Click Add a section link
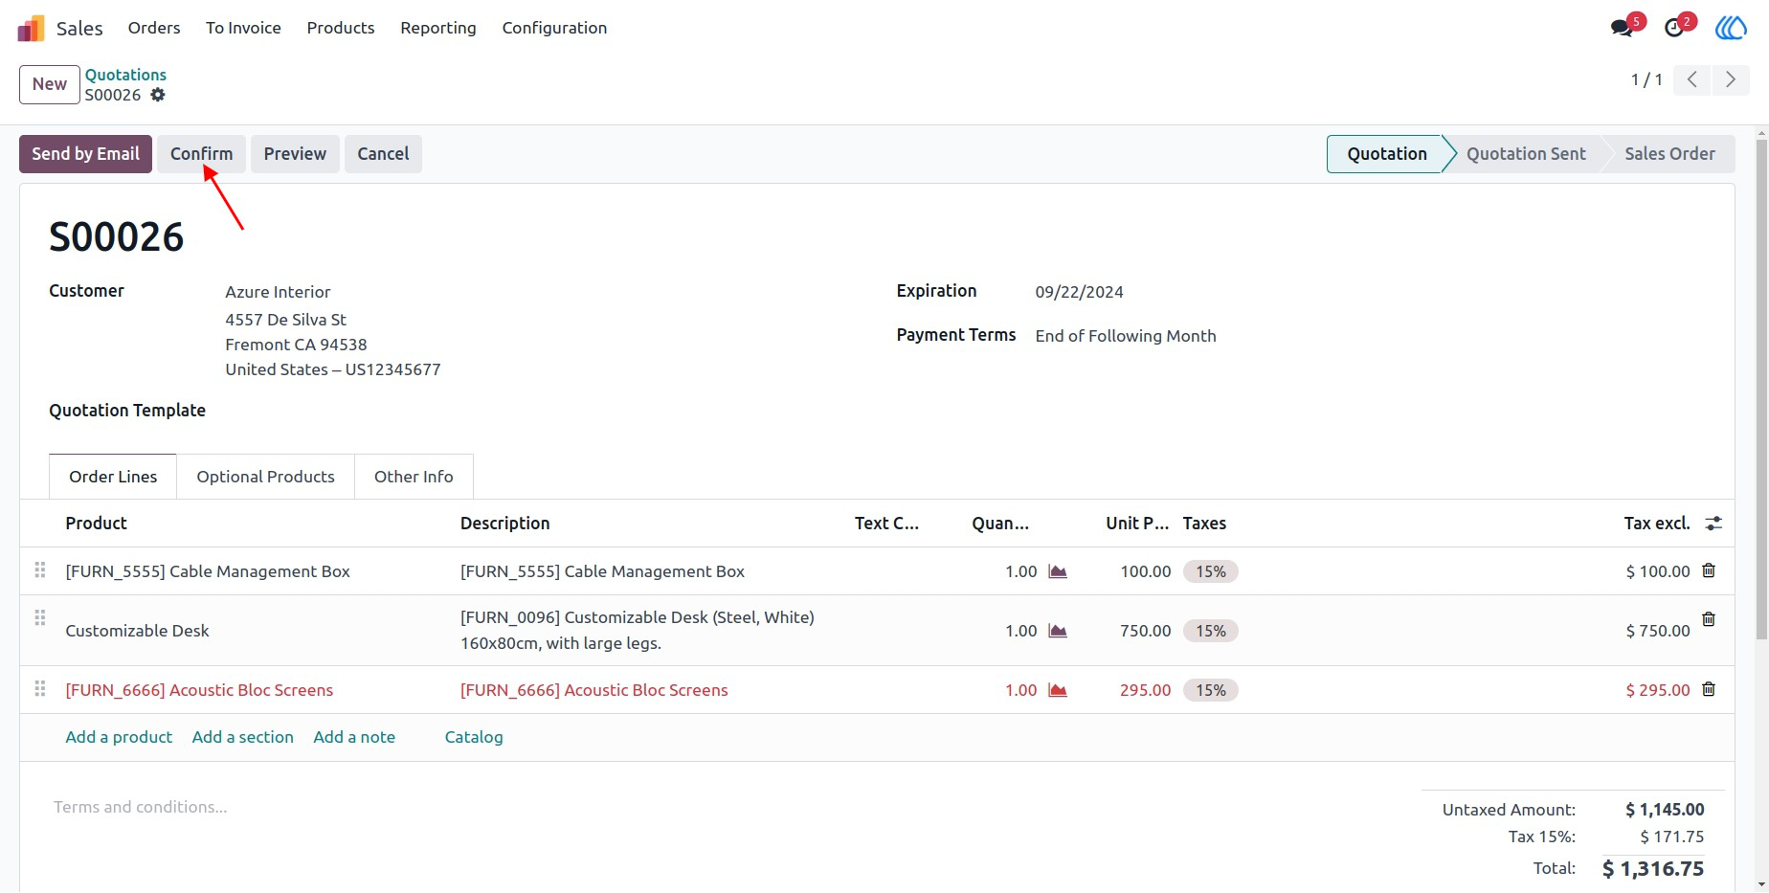Image resolution: width=1769 pixels, height=893 pixels. coord(243,737)
